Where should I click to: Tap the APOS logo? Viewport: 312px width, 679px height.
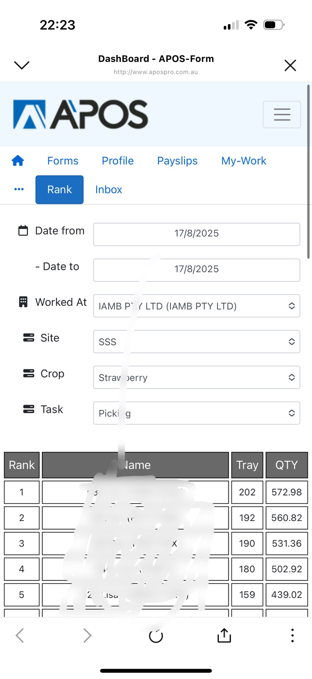pyautogui.click(x=80, y=115)
